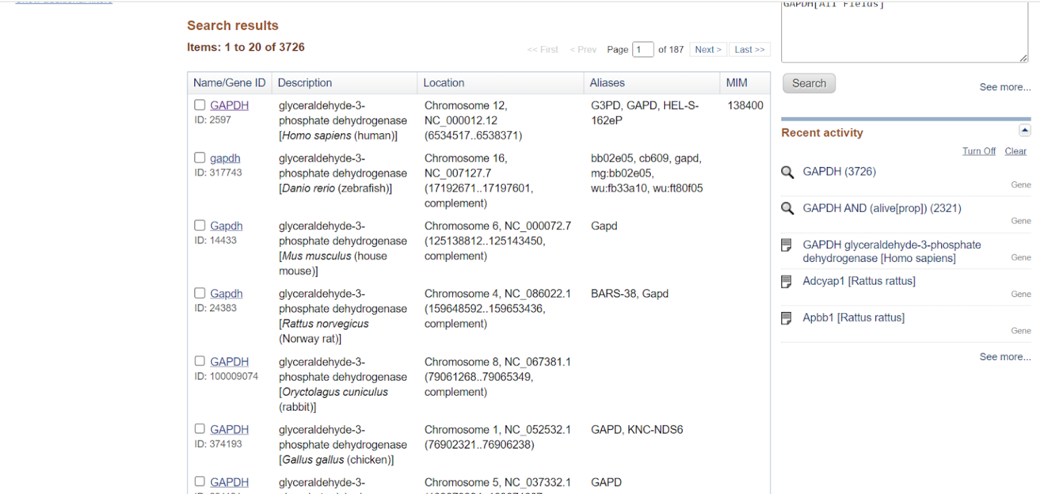Turn off Recent activity tracking
This screenshot has height=494, width=1040.
tap(979, 151)
